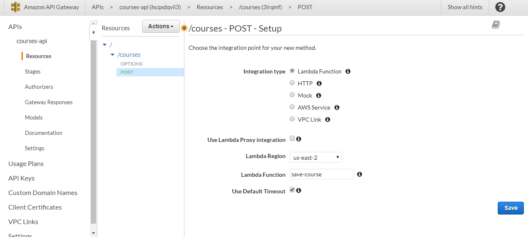Open Stages in the sidebar

tap(33, 71)
